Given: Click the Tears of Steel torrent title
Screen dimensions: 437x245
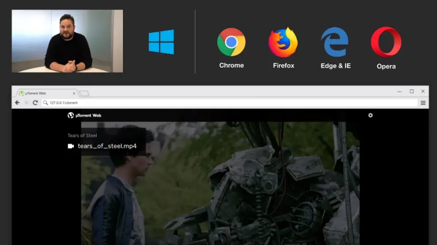Looking at the screenshot, I should pyautogui.click(x=82, y=136).
